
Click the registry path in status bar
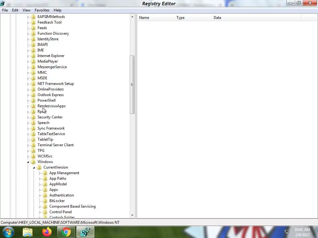pos(60,223)
